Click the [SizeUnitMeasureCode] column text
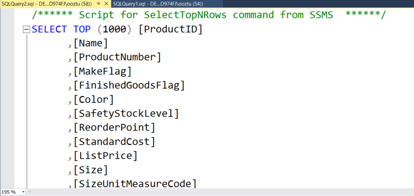The height and width of the screenshot is (196, 414). tap(135, 184)
